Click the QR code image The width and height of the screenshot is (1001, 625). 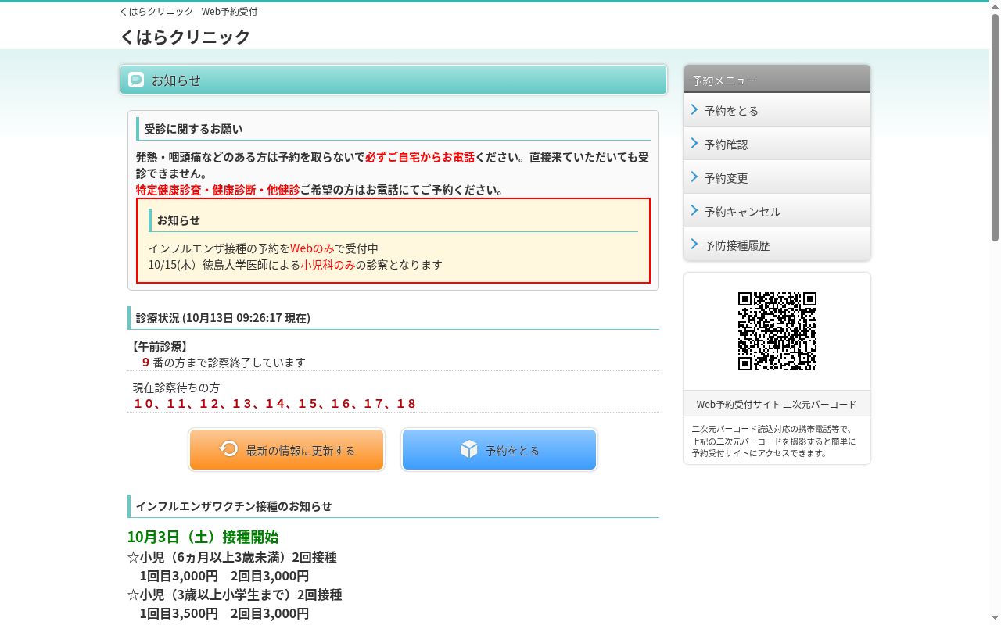pyautogui.click(x=777, y=331)
